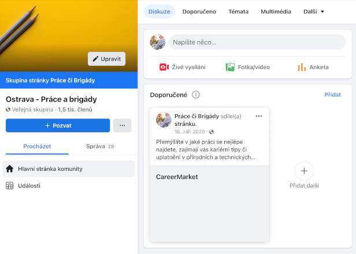Open Skupina stránky Práce či Brigády banner
Screen dimensions: 356x254
(x=69, y=80)
